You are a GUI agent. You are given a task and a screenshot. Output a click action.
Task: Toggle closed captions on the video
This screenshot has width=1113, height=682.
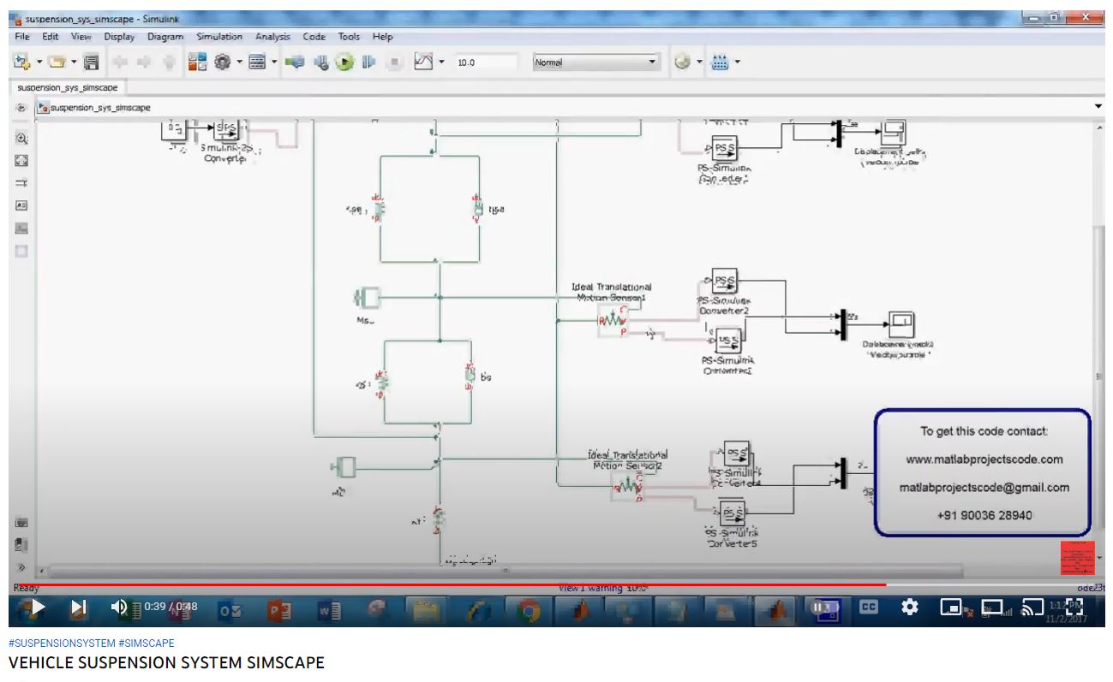click(868, 607)
